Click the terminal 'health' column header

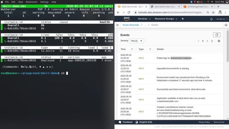click(x=105, y=22)
